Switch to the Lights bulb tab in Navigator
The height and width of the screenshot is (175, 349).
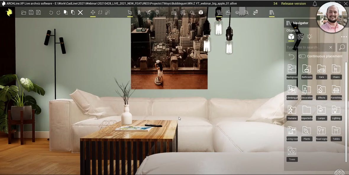309,37
